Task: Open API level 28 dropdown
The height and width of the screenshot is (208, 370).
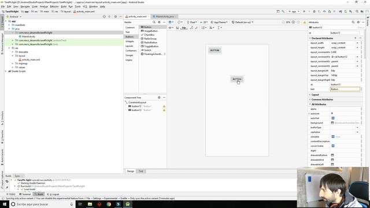Action: [x=204, y=22]
